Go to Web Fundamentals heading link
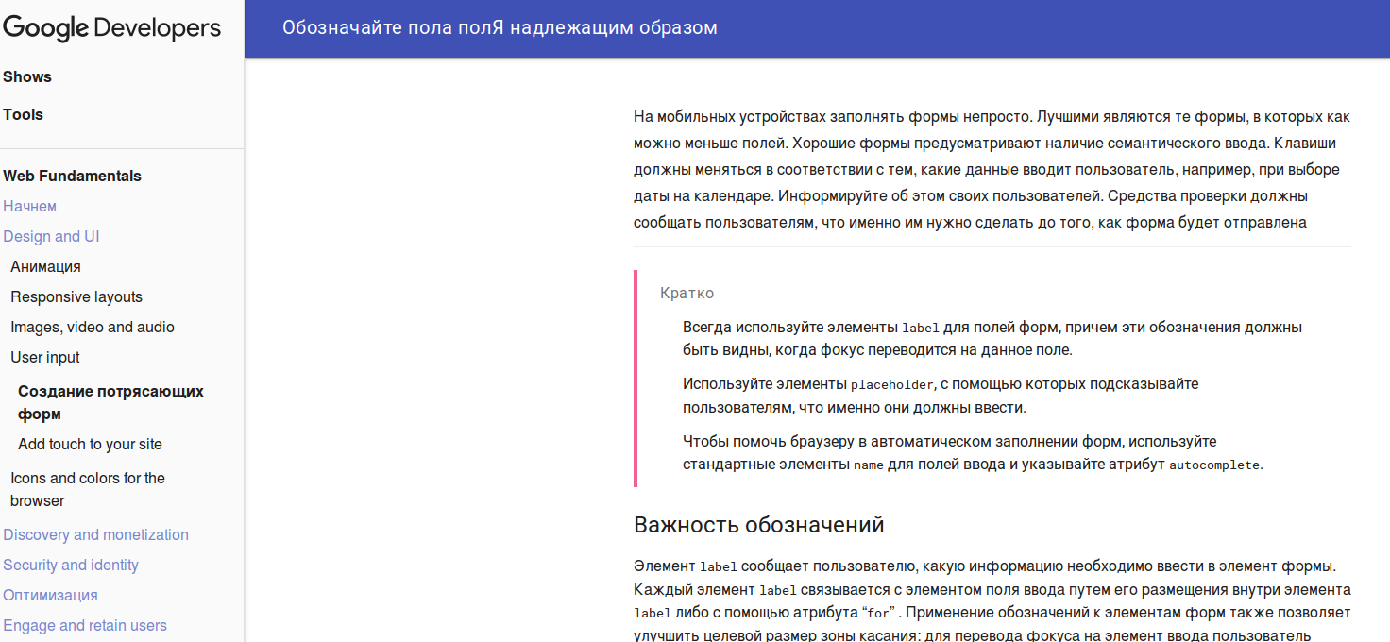Screen dimensions: 1390x642 (72, 177)
